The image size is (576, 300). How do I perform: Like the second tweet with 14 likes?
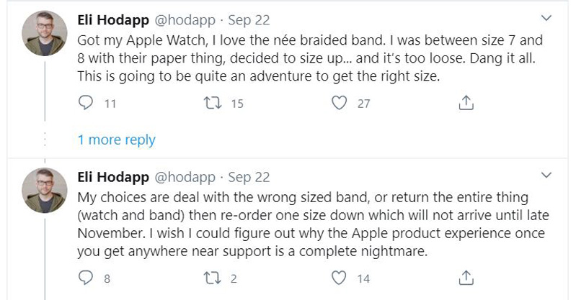(340, 277)
